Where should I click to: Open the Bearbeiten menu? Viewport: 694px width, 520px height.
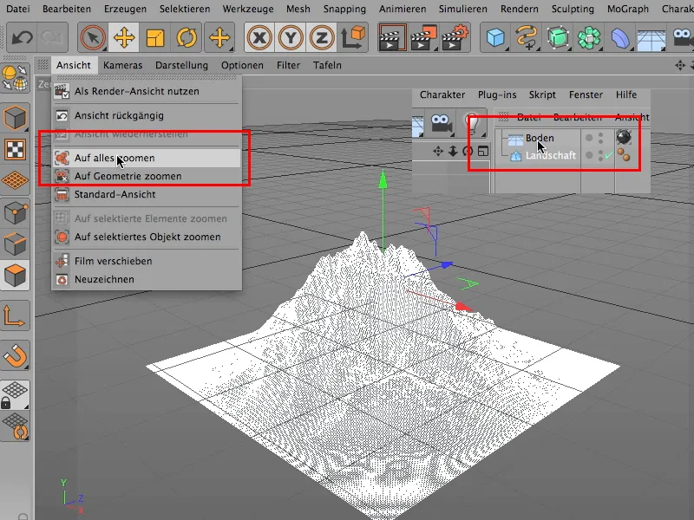coord(67,9)
